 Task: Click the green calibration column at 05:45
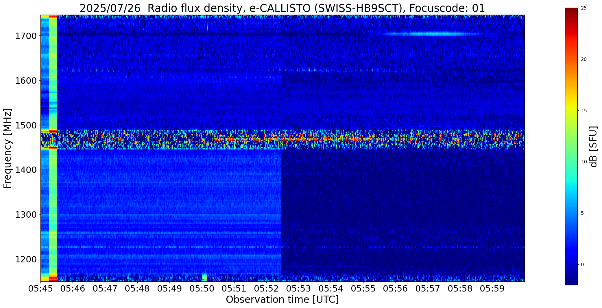53,148
